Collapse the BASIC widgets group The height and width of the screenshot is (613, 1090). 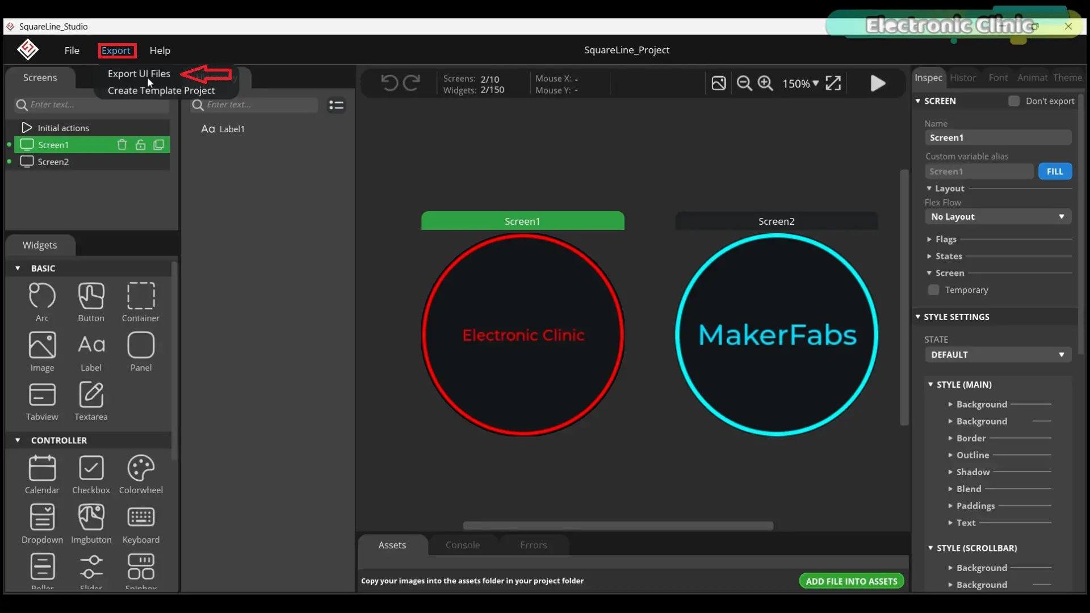pos(18,268)
